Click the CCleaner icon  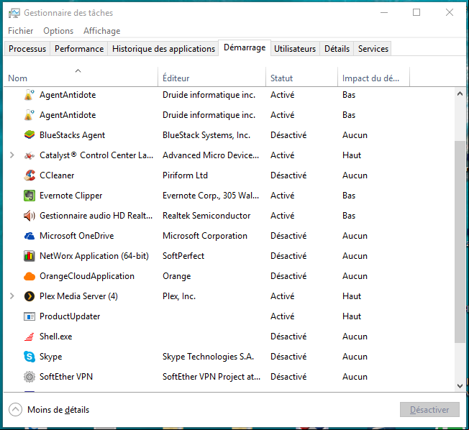(x=29, y=175)
